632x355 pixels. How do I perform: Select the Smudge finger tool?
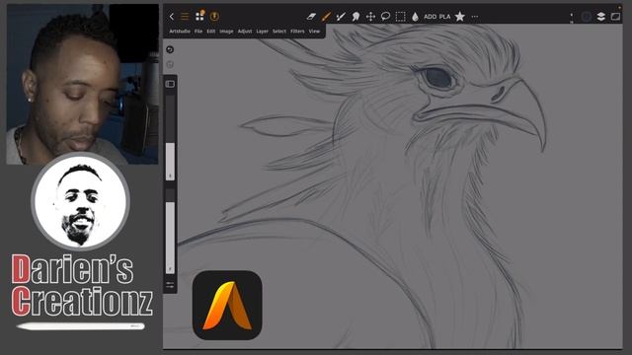[x=355, y=17]
